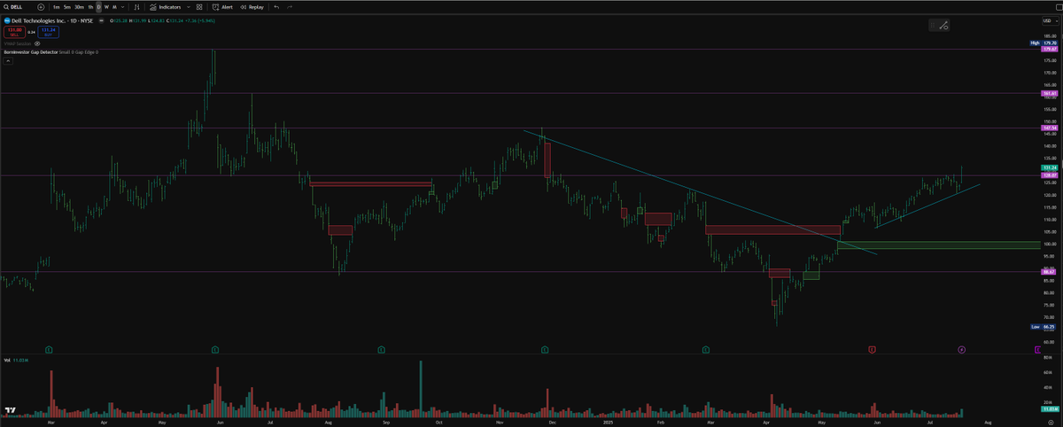Click the Dell logo beside the title

point(7,20)
